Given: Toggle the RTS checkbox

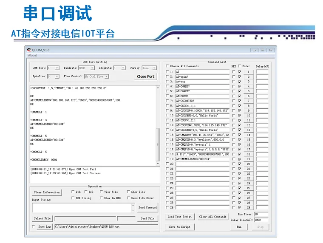Looking at the screenshot, I should pos(86,192).
